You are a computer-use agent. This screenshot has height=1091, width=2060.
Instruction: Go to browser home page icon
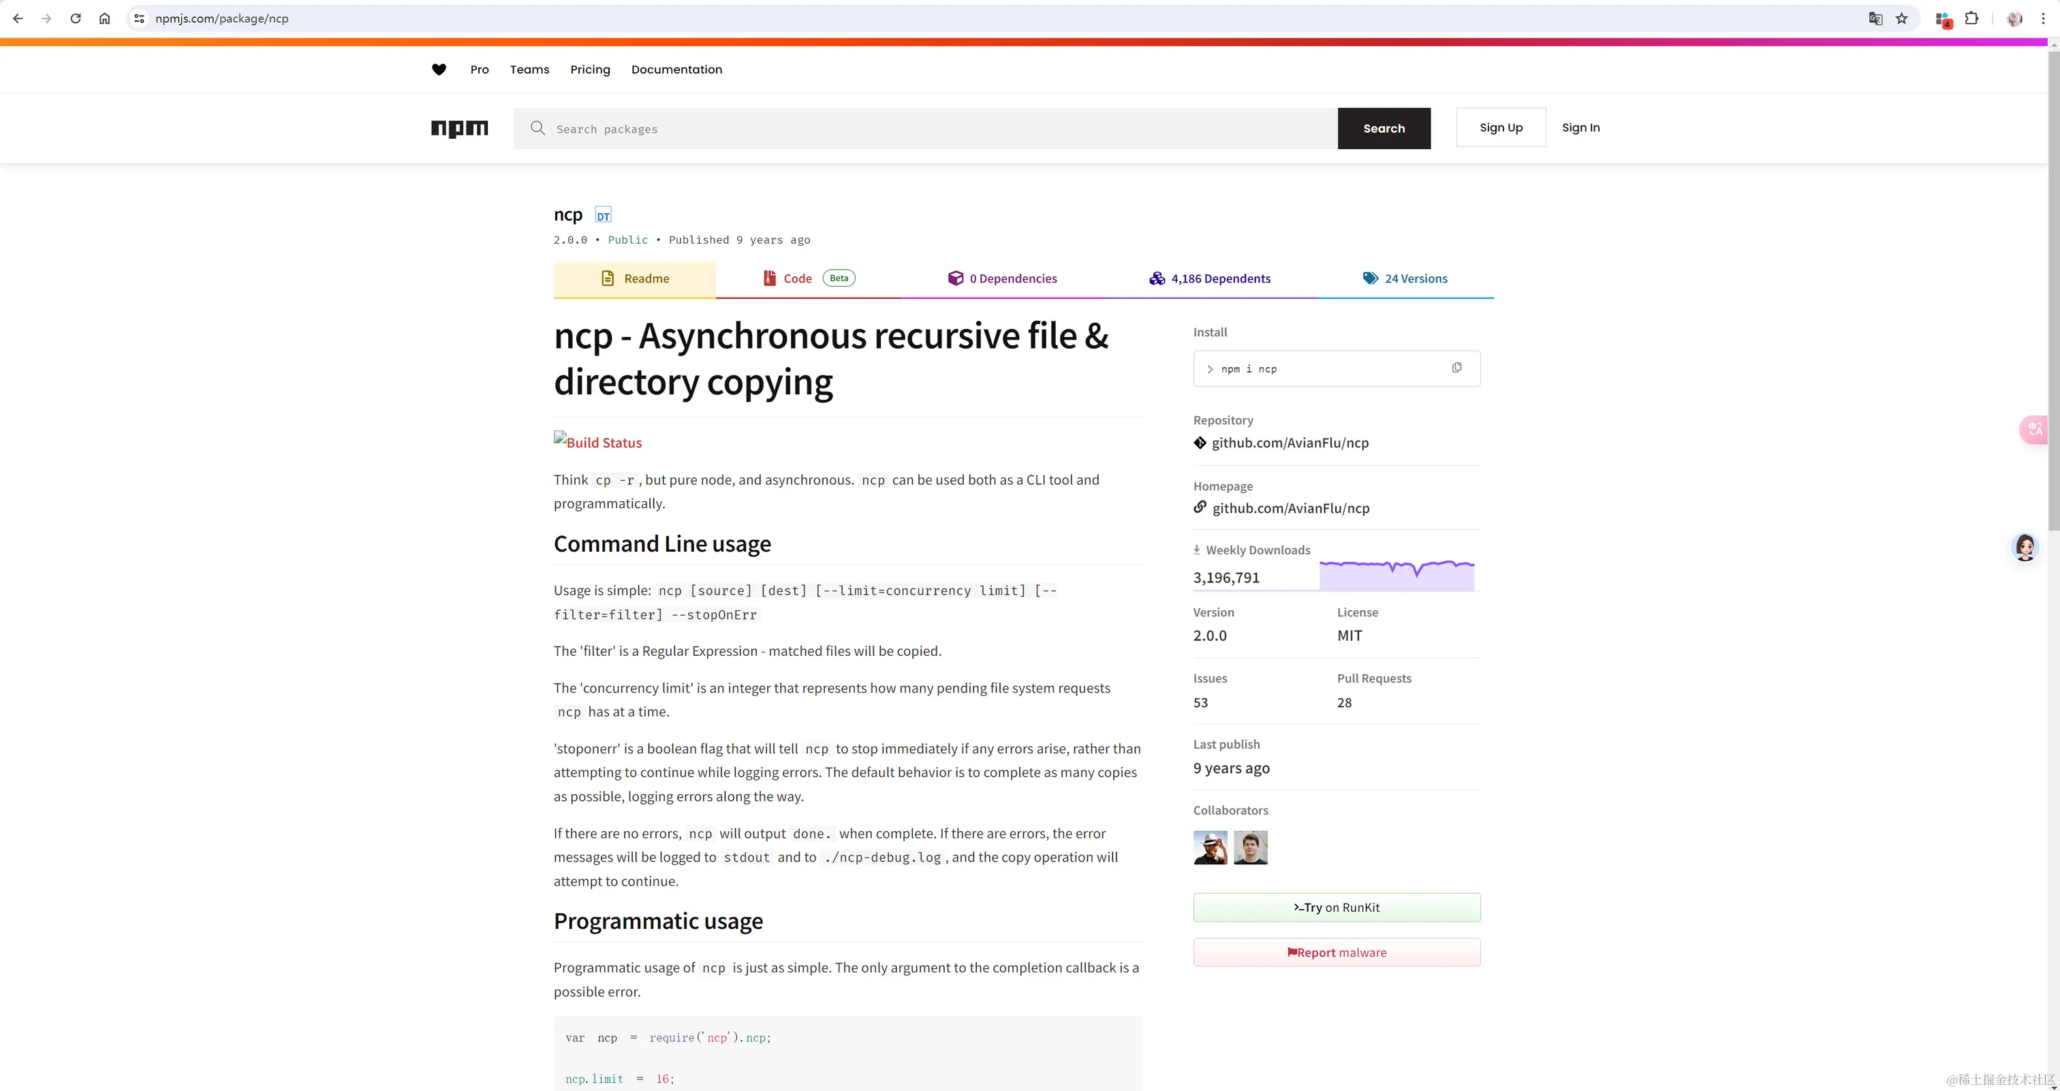coord(105,18)
